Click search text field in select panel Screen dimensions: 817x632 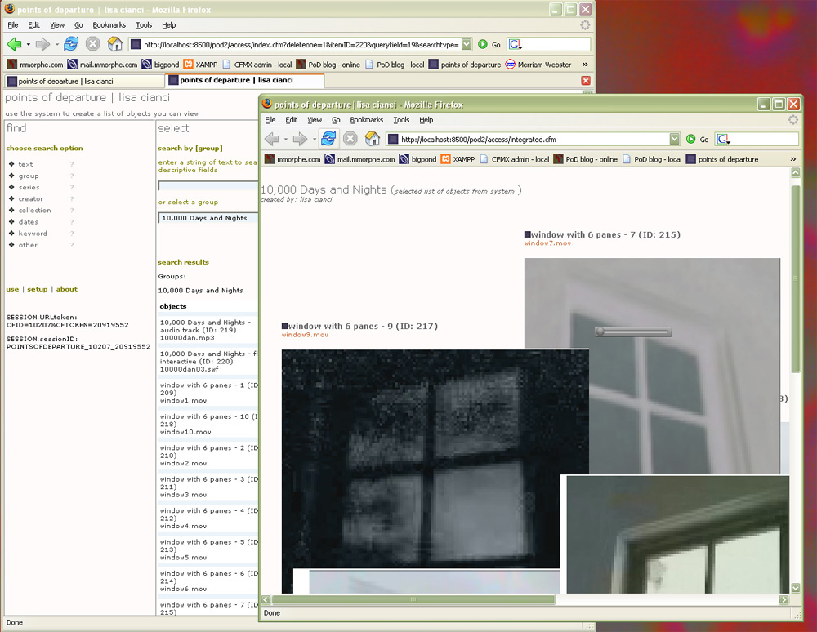208,186
